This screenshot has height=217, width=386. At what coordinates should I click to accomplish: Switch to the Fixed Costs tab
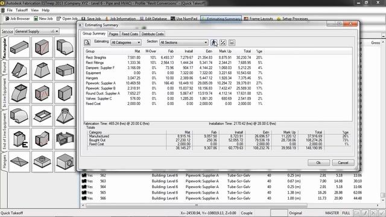130,34
